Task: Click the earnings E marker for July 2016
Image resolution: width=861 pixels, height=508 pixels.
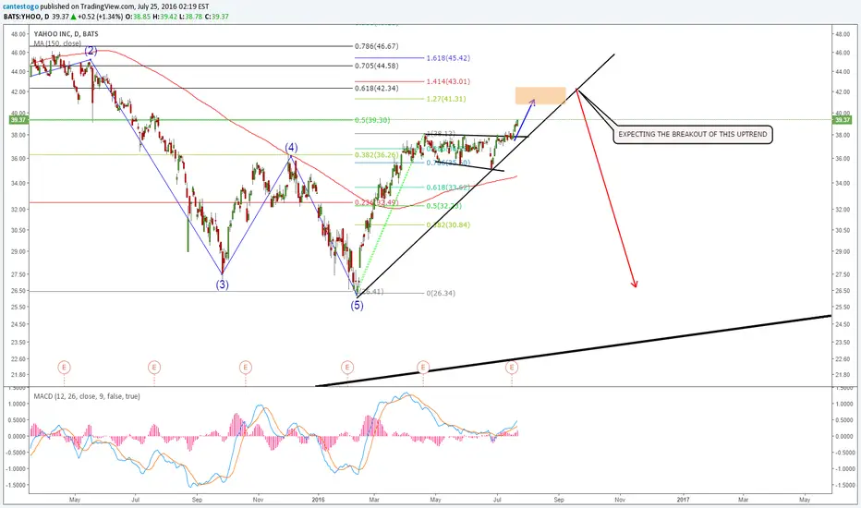Action: coord(512,367)
